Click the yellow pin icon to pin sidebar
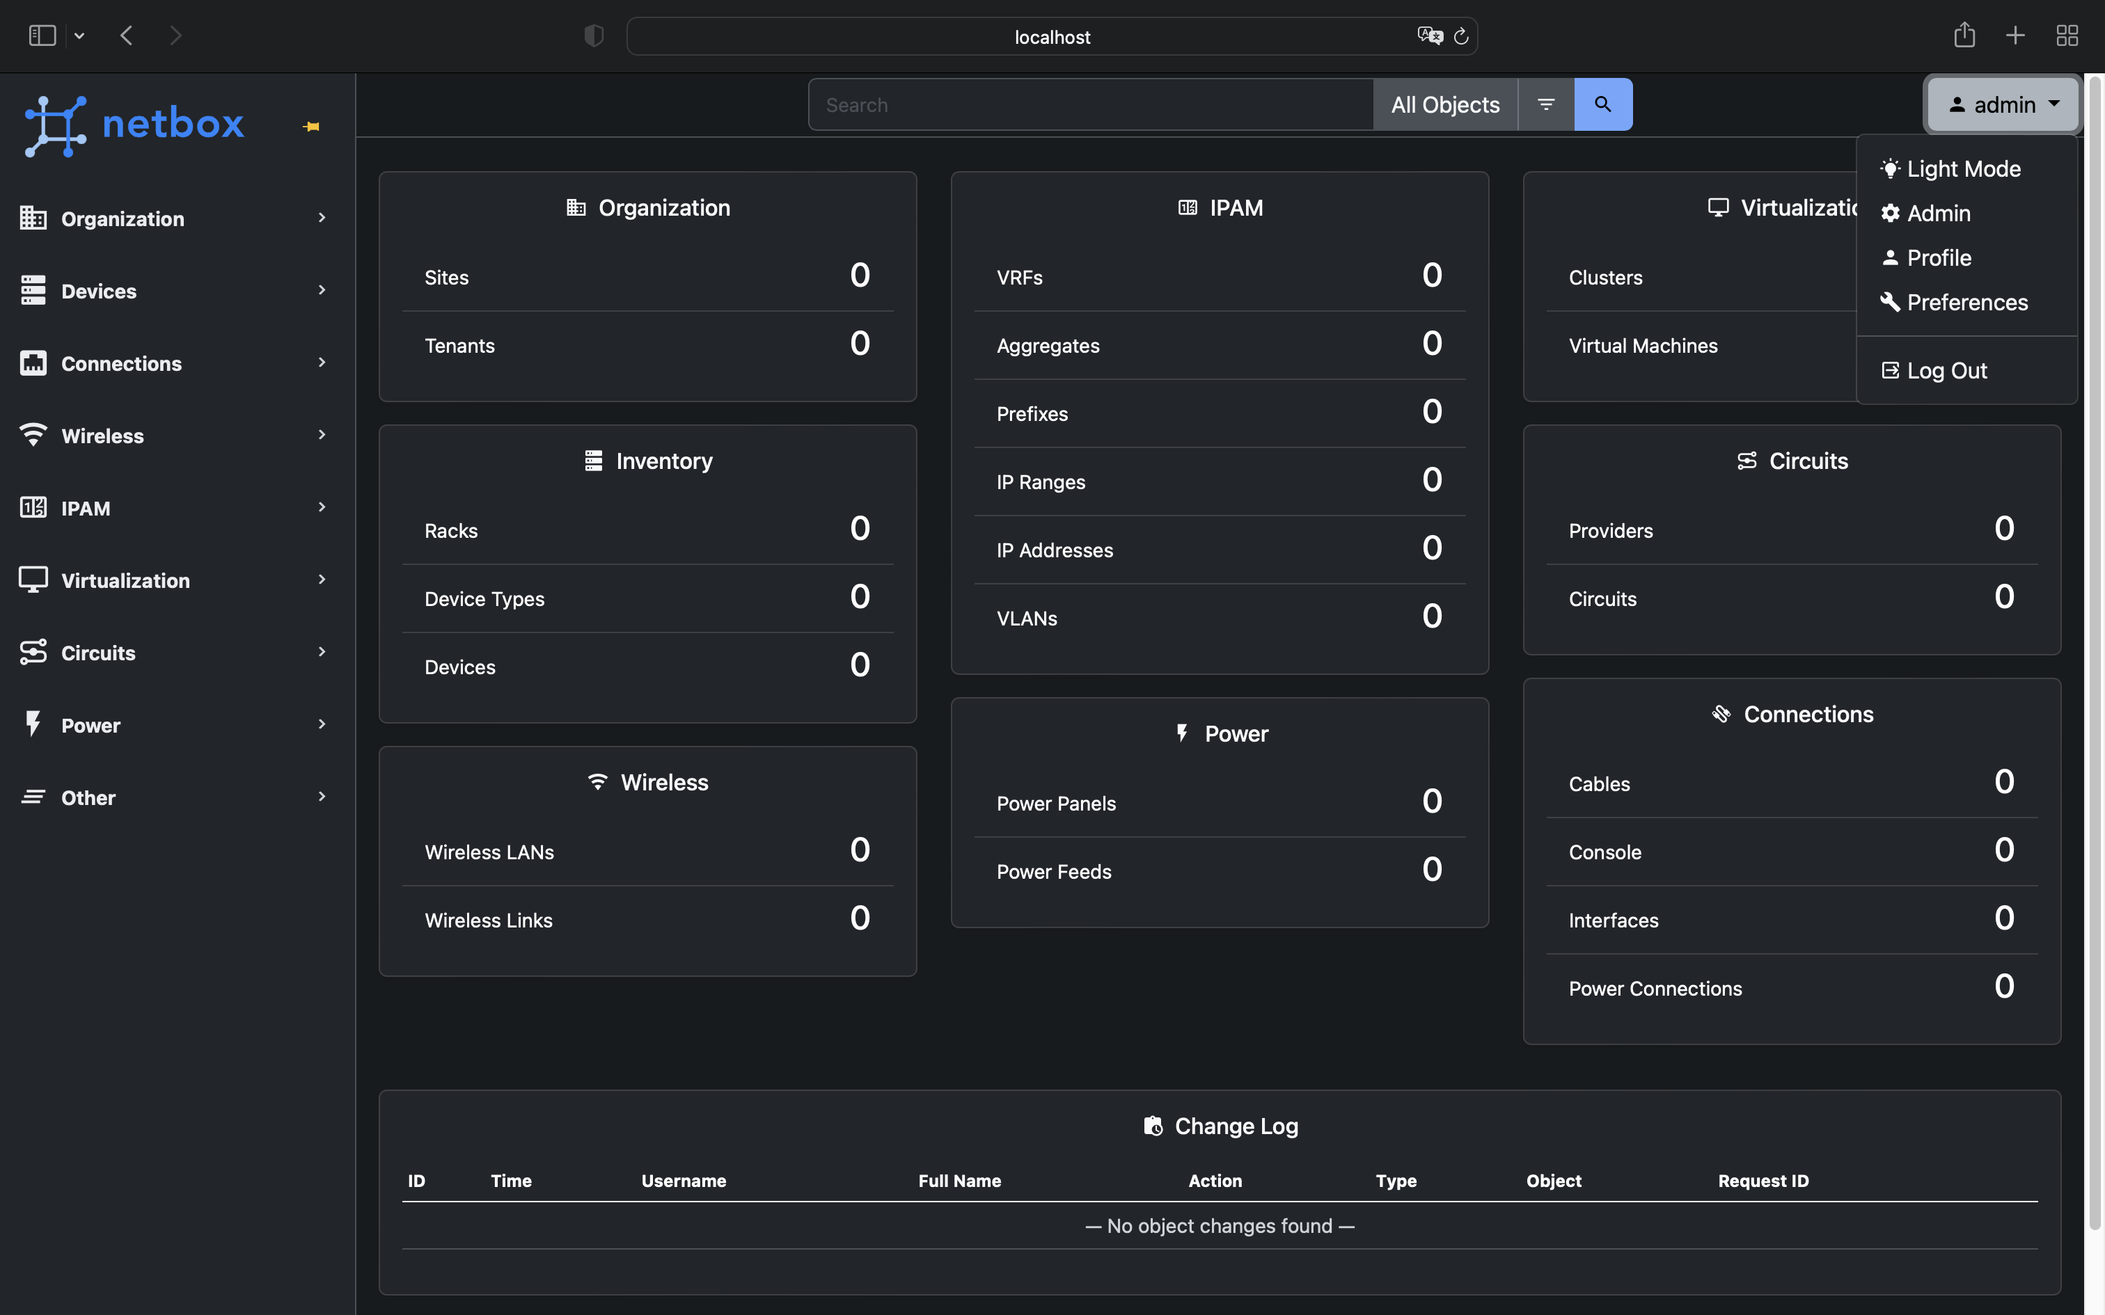 click(310, 125)
